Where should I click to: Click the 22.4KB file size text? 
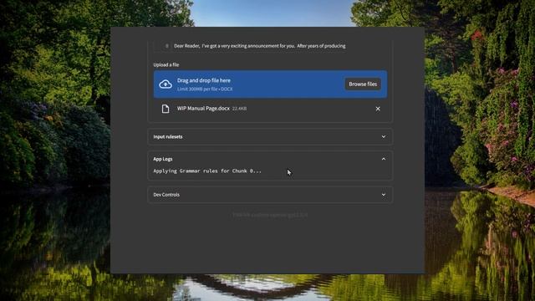pos(239,109)
